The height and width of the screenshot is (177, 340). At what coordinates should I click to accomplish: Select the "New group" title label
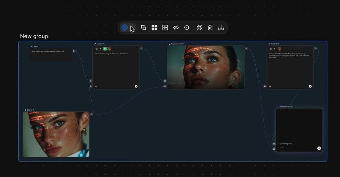(x=34, y=36)
